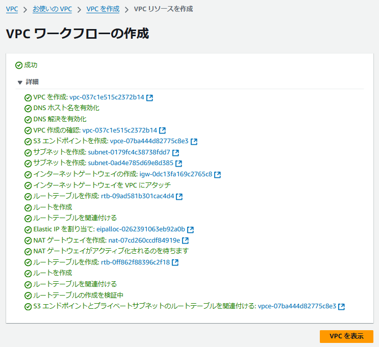Open external link icon beside subnet-0ad4e785d69e8d385
This screenshot has width=379, height=347.
(179, 164)
